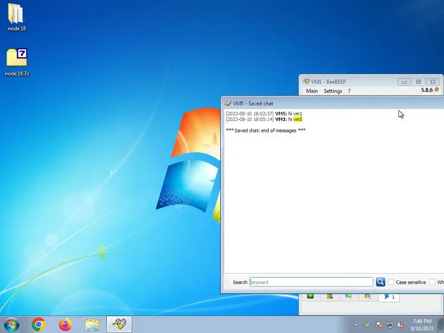This screenshot has width=444, height=333.
Task: Select the node 18.7z archive icon
Action: 17,62
